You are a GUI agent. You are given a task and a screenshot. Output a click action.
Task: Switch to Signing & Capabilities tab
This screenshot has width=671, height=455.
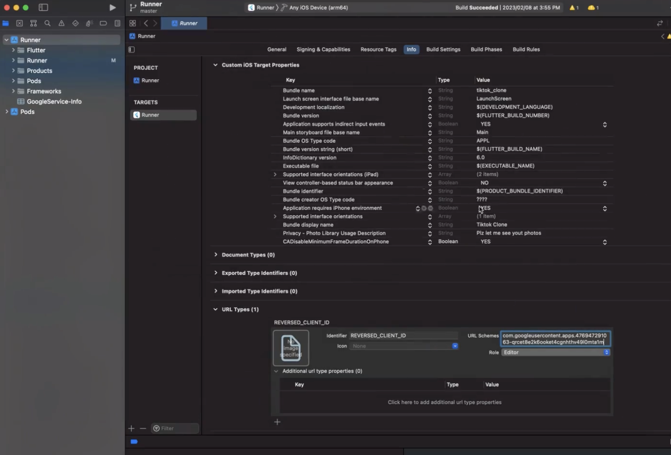[323, 49]
